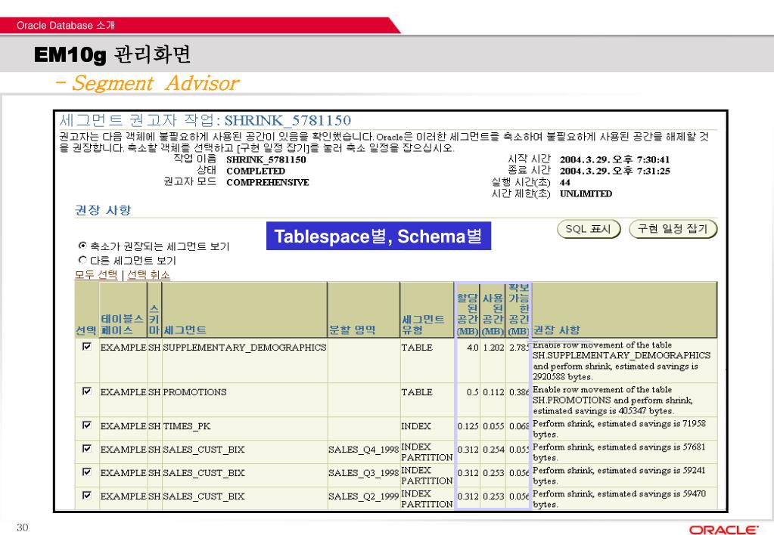Viewport: 774px width, 535px height.
Task: Choose the 다른 세그먼트 보기 radio option
Action: click(83, 260)
